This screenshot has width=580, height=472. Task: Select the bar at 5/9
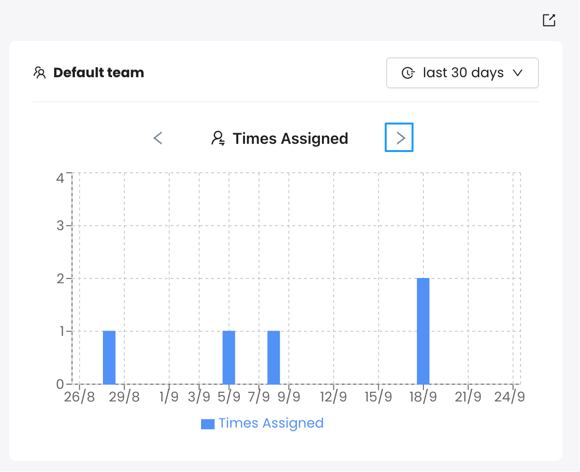click(229, 358)
